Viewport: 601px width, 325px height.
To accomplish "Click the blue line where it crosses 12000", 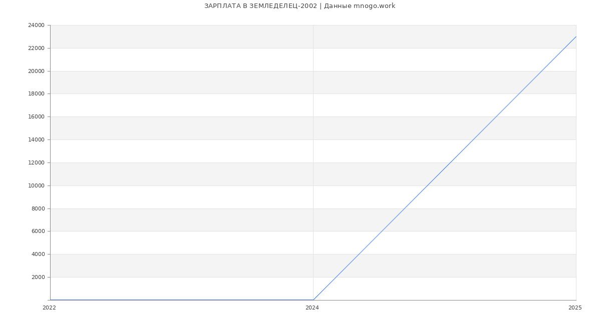I will (x=450, y=162).
